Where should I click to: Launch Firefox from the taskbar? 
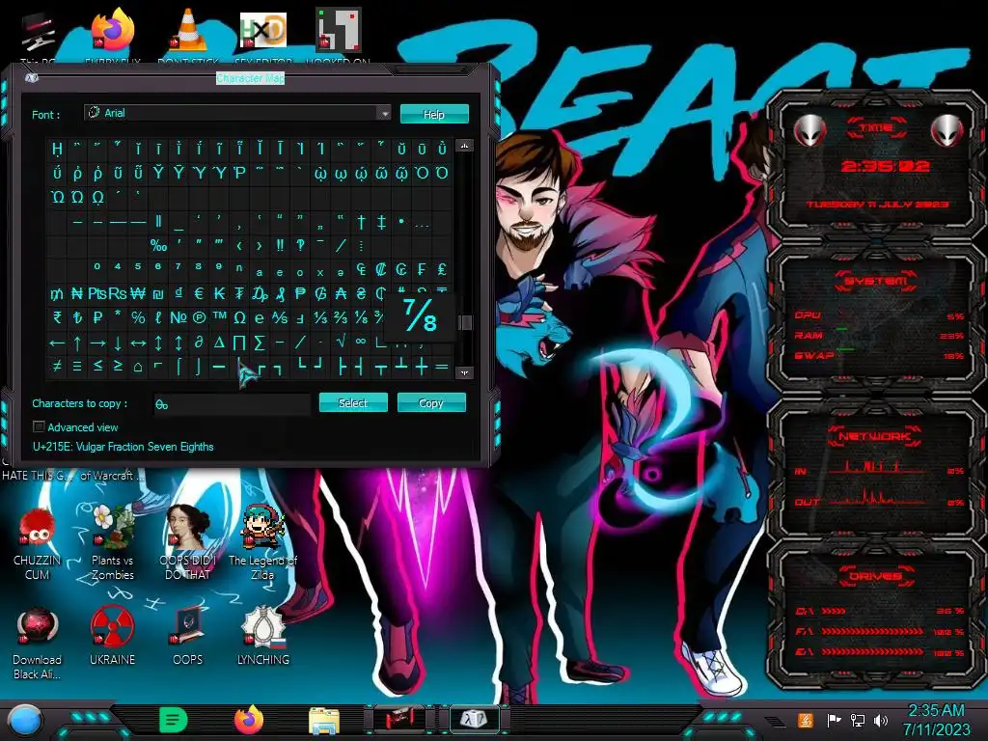point(249,720)
